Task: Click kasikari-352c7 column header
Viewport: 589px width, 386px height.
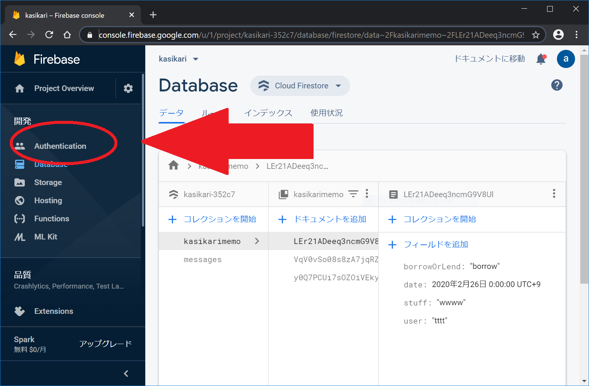Action: (x=214, y=194)
